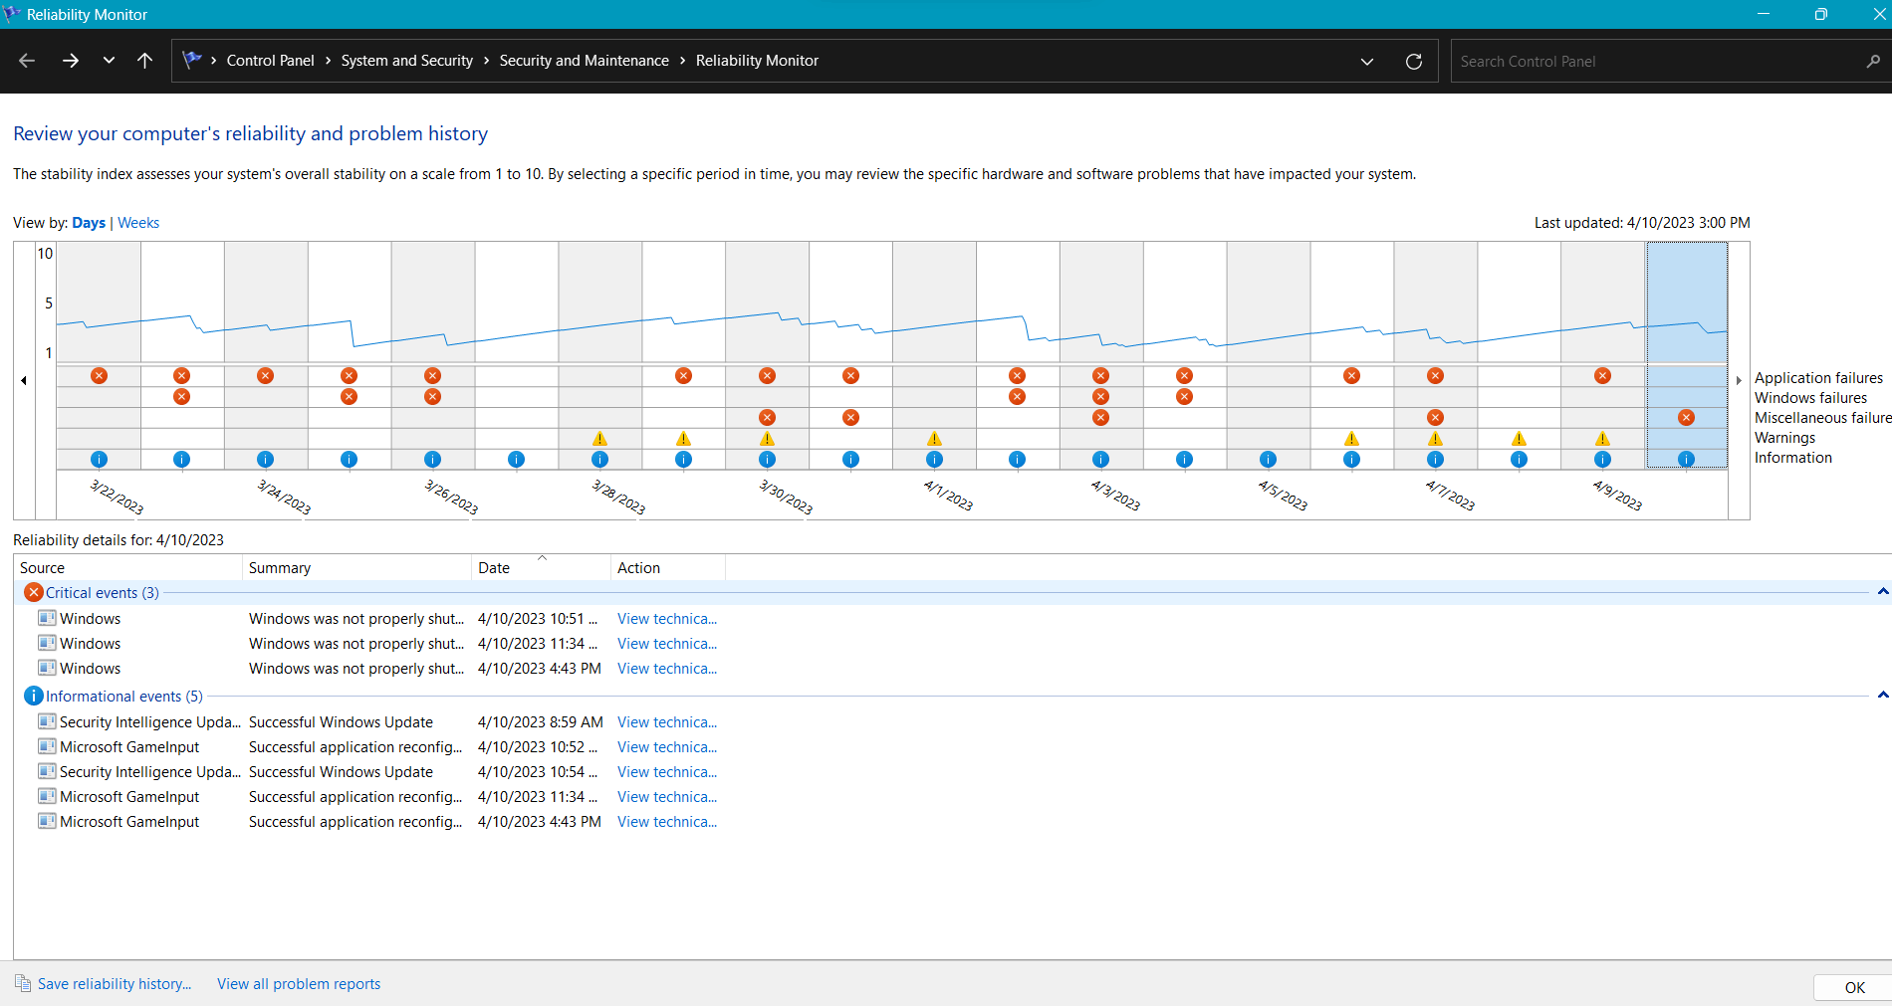Open recent locations dropdown chevron
1892x1006 pixels.
(x=109, y=61)
